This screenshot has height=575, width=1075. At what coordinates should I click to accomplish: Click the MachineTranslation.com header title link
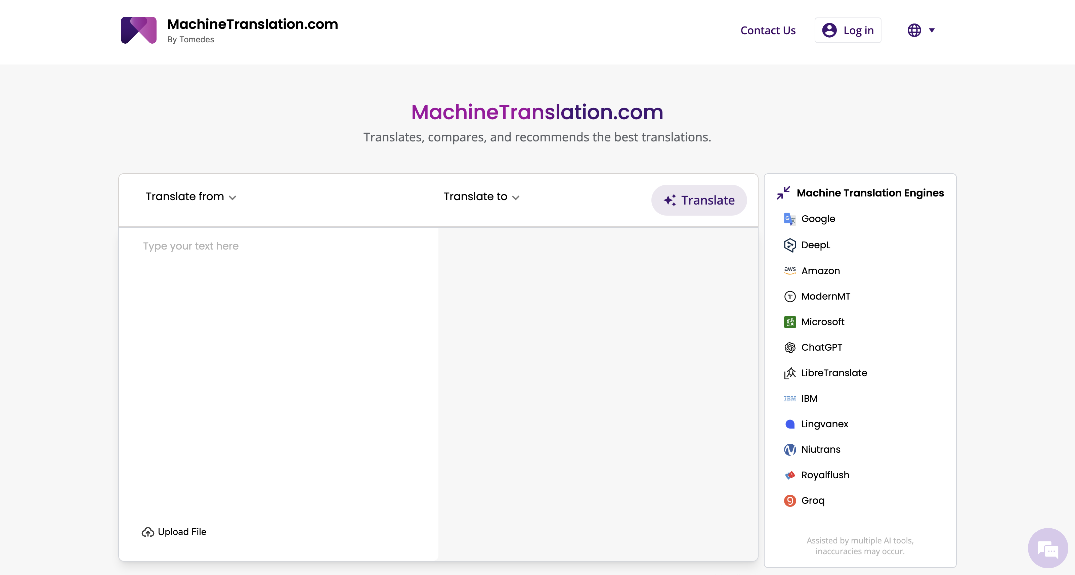point(253,24)
